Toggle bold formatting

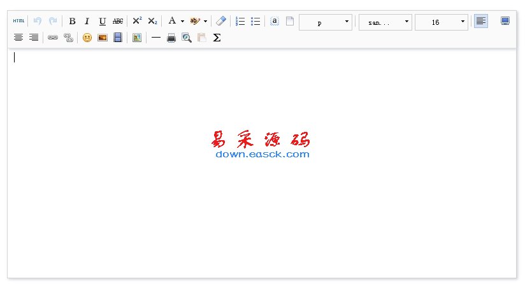click(72, 21)
